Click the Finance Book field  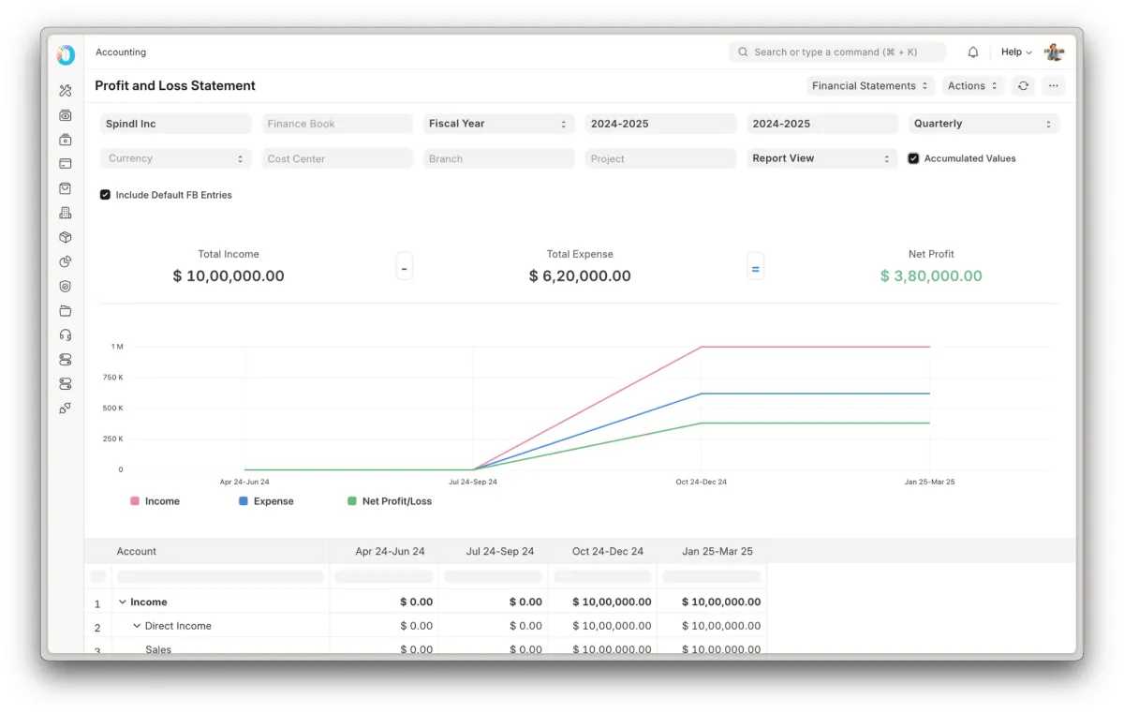pyautogui.click(x=337, y=124)
